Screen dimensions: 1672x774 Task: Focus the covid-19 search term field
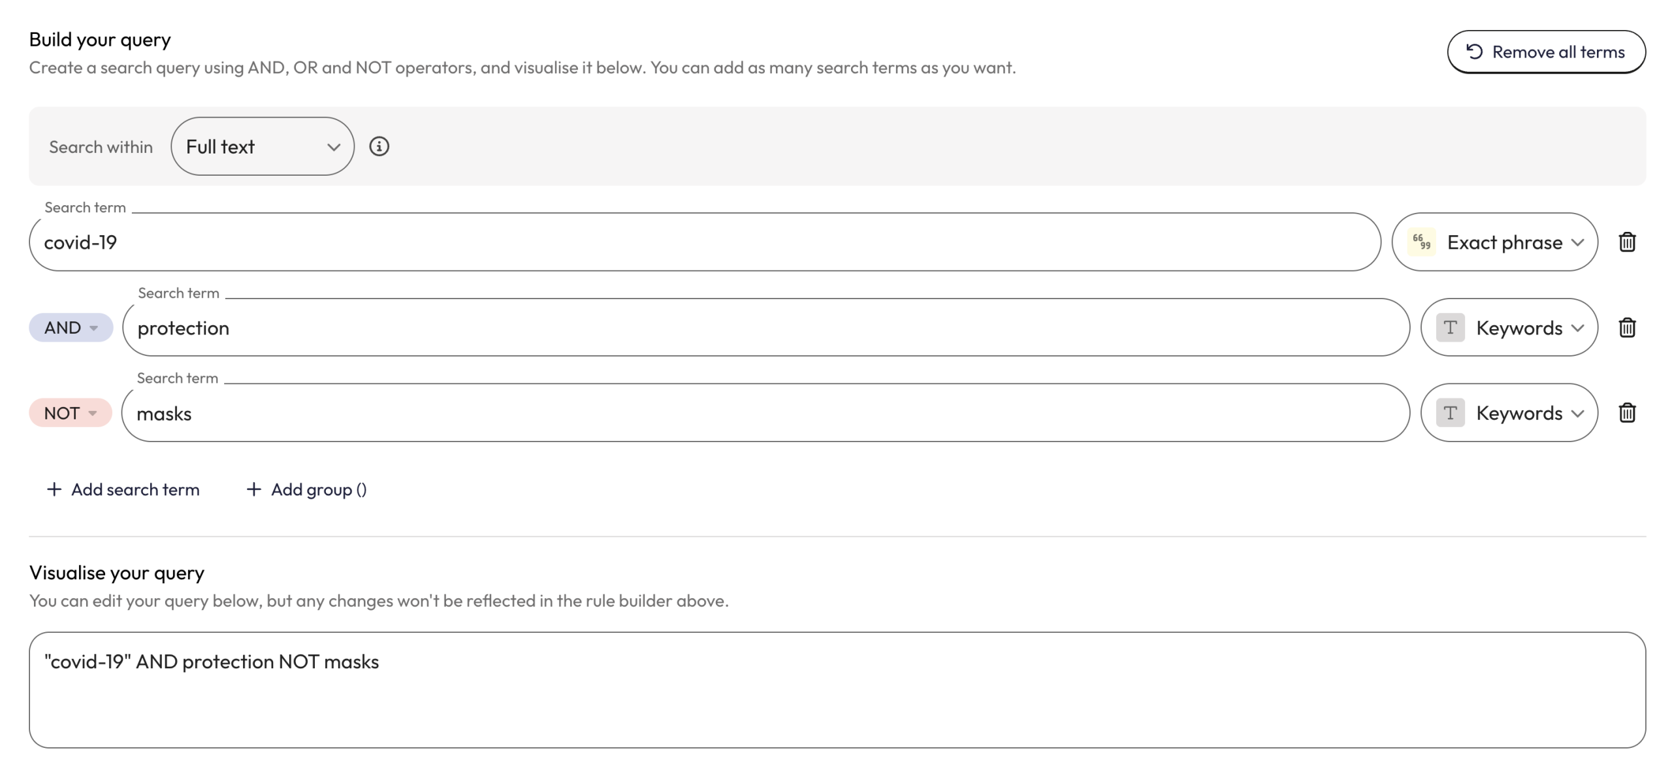[704, 242]
